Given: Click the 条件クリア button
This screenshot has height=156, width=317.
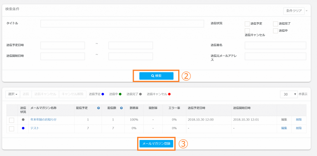Looking at the screenshot, I should coord(294,11).
